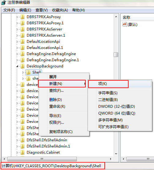154x170 pixels.
Task: Expand the DefragEngine.DefragEngine node
Action: click(17, 54)
